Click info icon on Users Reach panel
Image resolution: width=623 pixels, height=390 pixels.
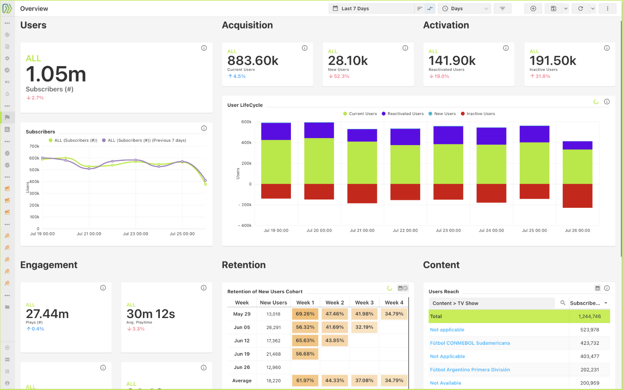click(607, 288)
